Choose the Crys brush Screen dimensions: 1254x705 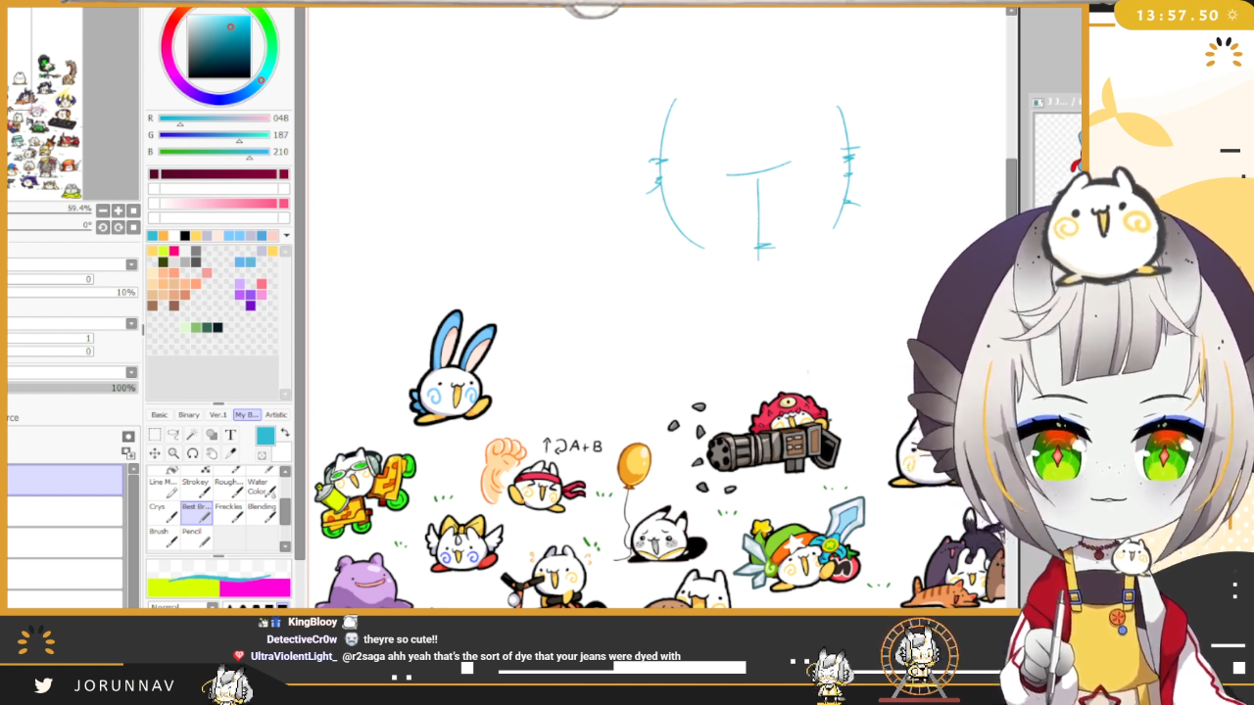(163, 512)
